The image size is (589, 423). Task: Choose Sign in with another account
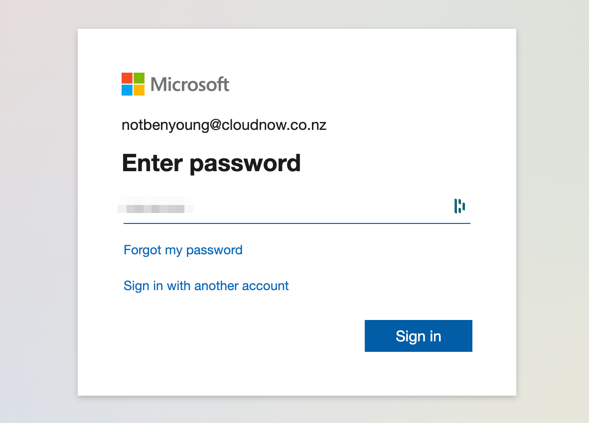tap(206, 286)
